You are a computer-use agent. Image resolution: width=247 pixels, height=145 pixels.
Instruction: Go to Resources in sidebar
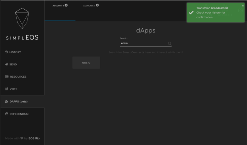click(16, 77)
